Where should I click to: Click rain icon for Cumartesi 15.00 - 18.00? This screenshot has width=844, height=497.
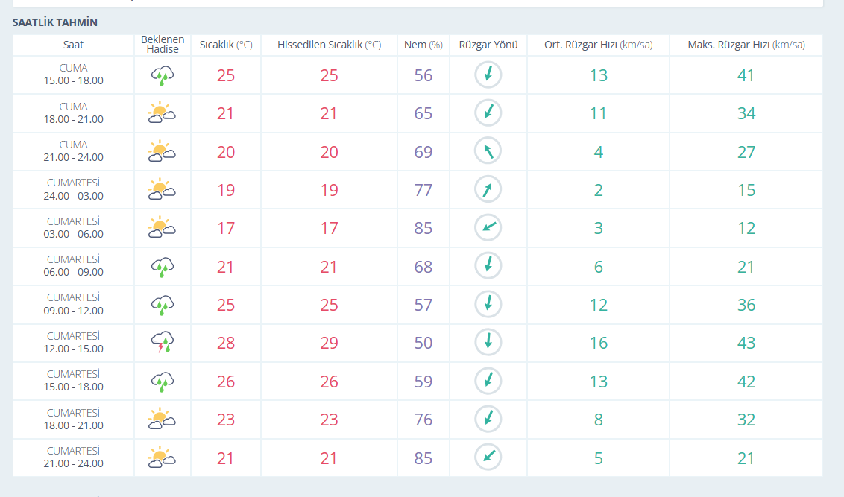[x=162, y=382]
